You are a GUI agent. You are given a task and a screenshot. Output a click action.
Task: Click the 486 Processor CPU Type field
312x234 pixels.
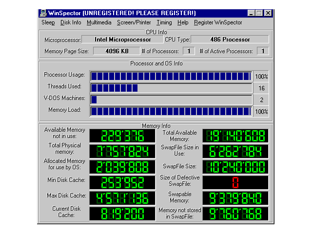point(230,39)
